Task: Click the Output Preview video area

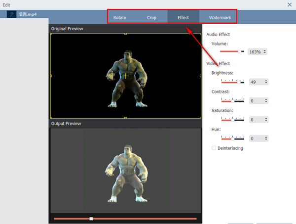Action: click(x=126, y=171)
